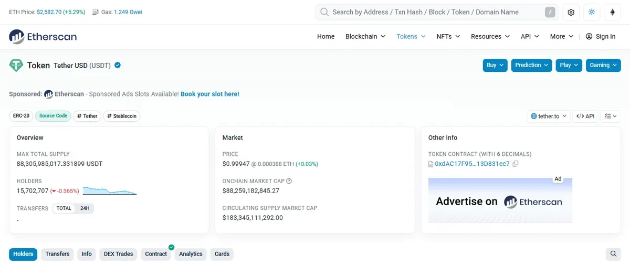The height and width of the screenshot is (265, 630).
Task: Switch to the Analytics tab
Action: (191, 254)
